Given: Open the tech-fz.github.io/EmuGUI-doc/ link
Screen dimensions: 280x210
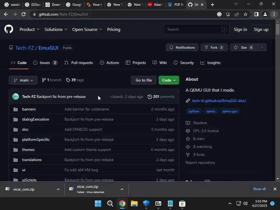Looking at the screenshot, I should point(219,101).
